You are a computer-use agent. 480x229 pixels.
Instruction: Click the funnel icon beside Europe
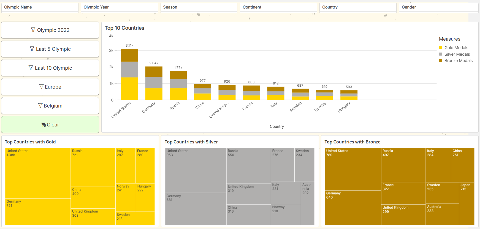click(x=41, y=87)
